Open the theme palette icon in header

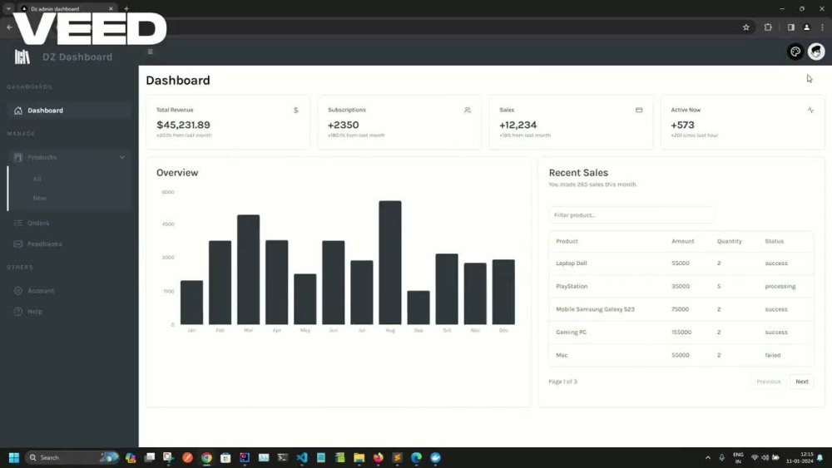[795, 52]
